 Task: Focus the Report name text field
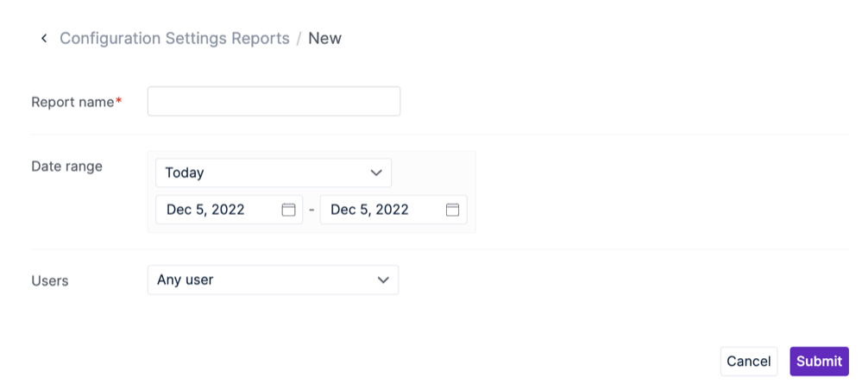pyautogui.click(x=274, y=101)
